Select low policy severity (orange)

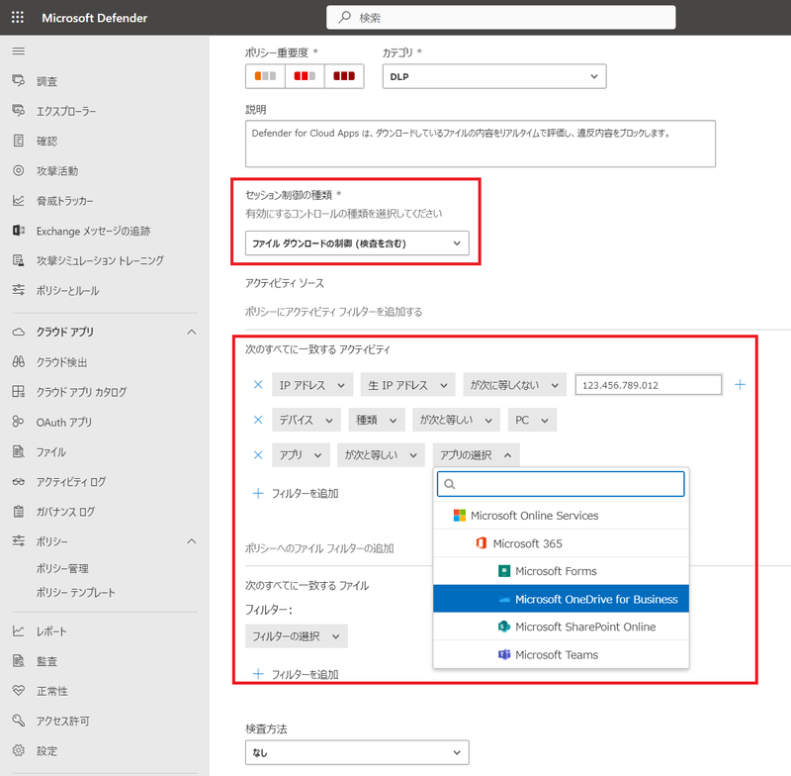point(265,76)
